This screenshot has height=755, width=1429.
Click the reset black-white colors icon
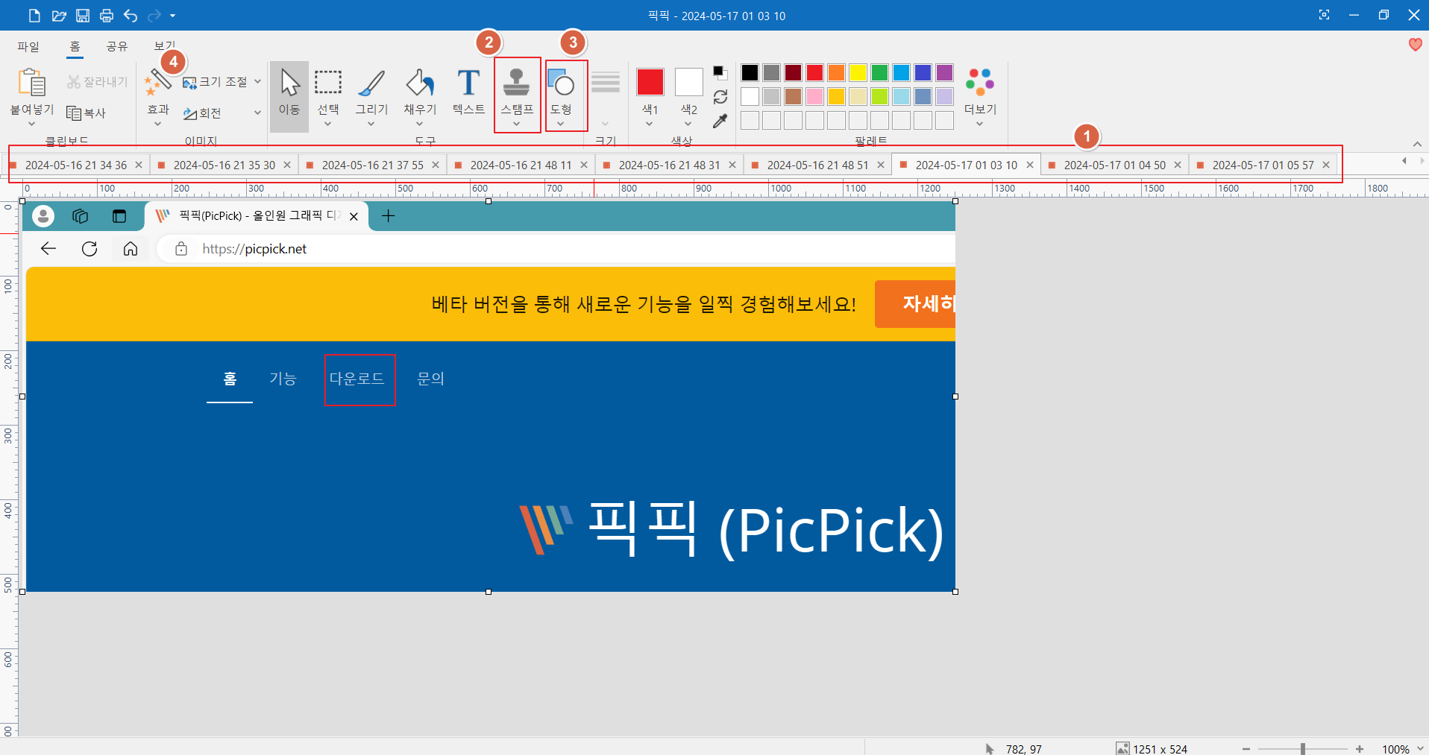point(720,72)
